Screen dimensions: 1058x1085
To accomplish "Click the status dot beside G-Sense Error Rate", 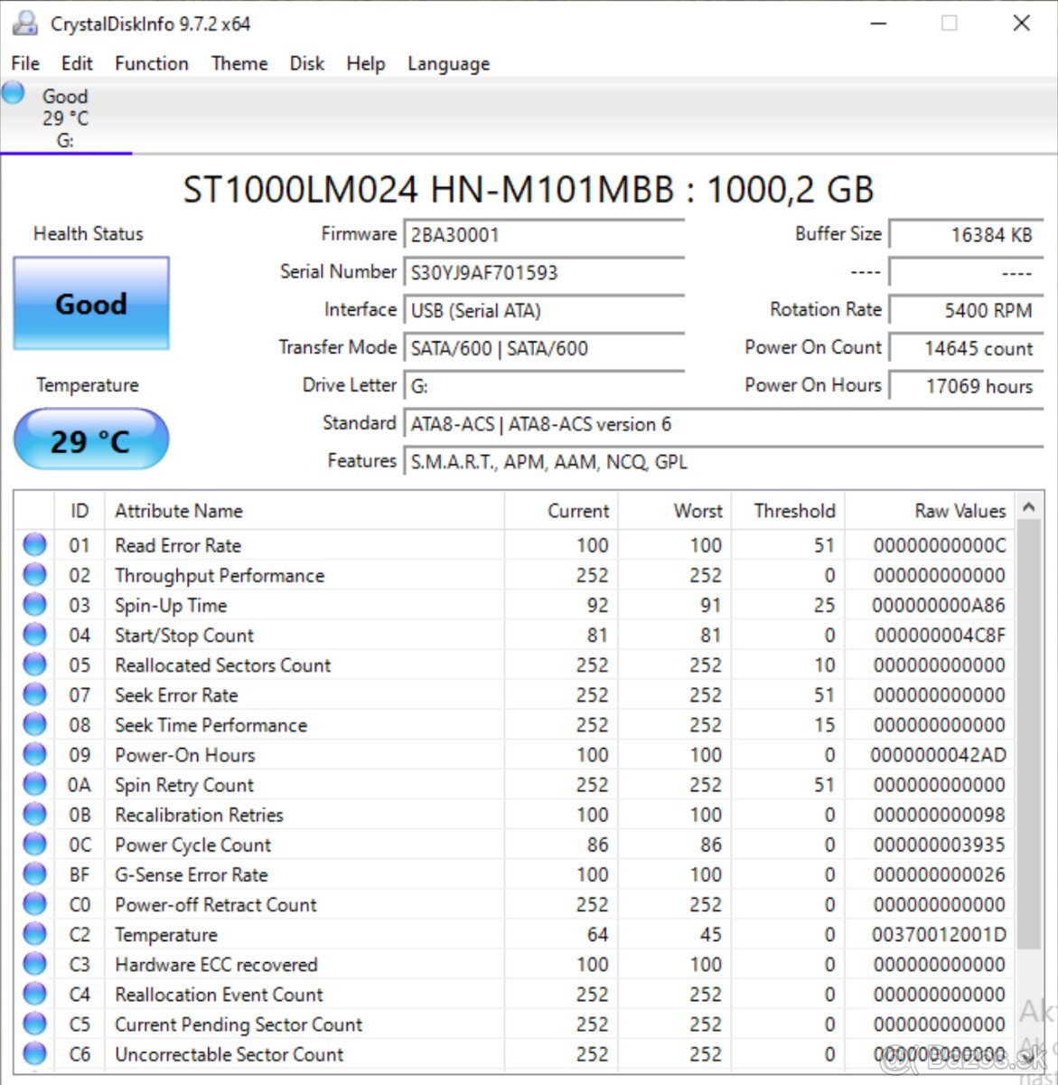I will click(33, 873).
